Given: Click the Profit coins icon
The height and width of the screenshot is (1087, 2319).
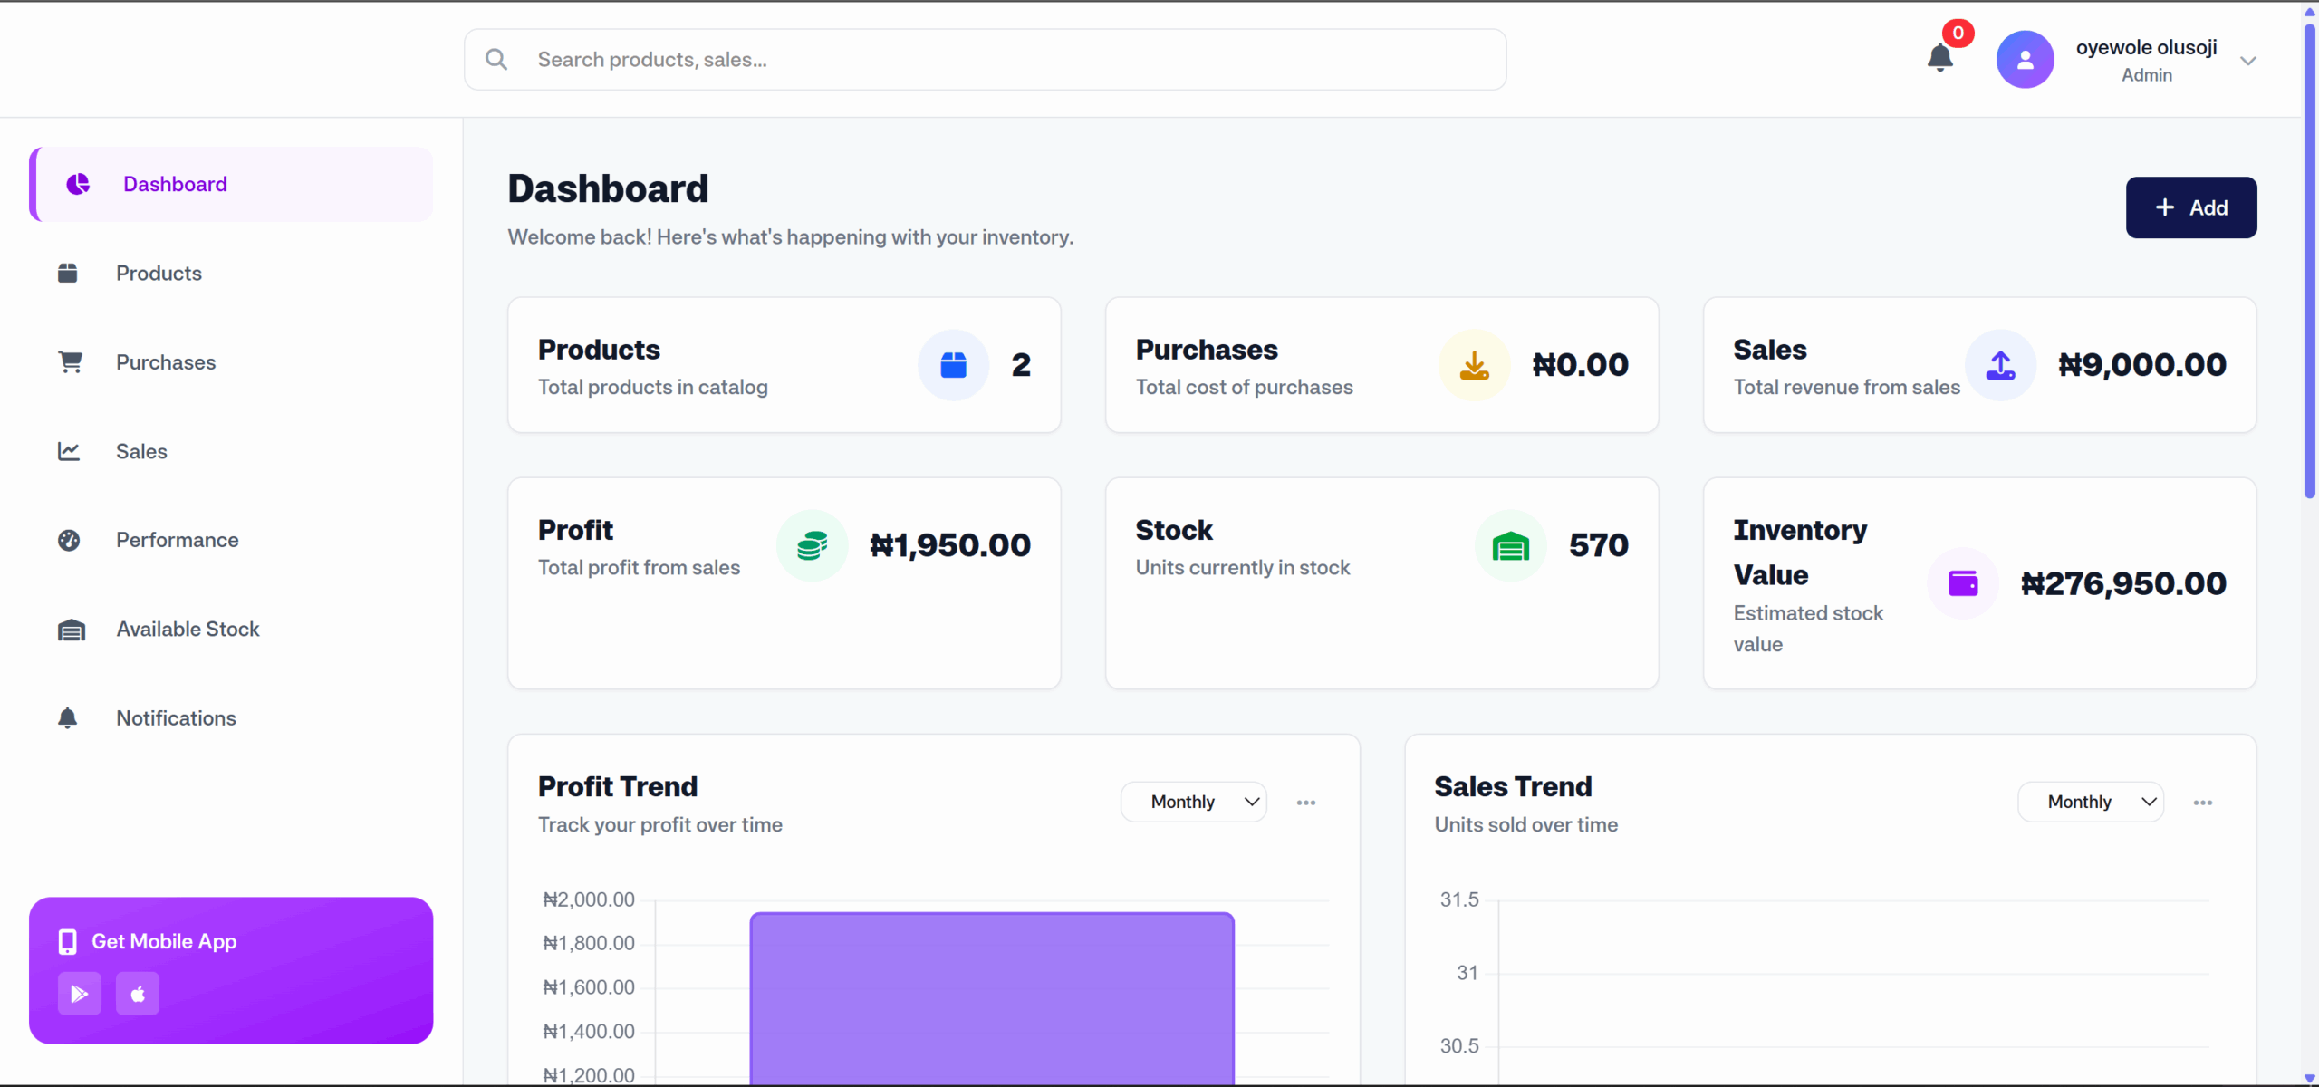Looking at the screenshot, I should coord(812,545).
